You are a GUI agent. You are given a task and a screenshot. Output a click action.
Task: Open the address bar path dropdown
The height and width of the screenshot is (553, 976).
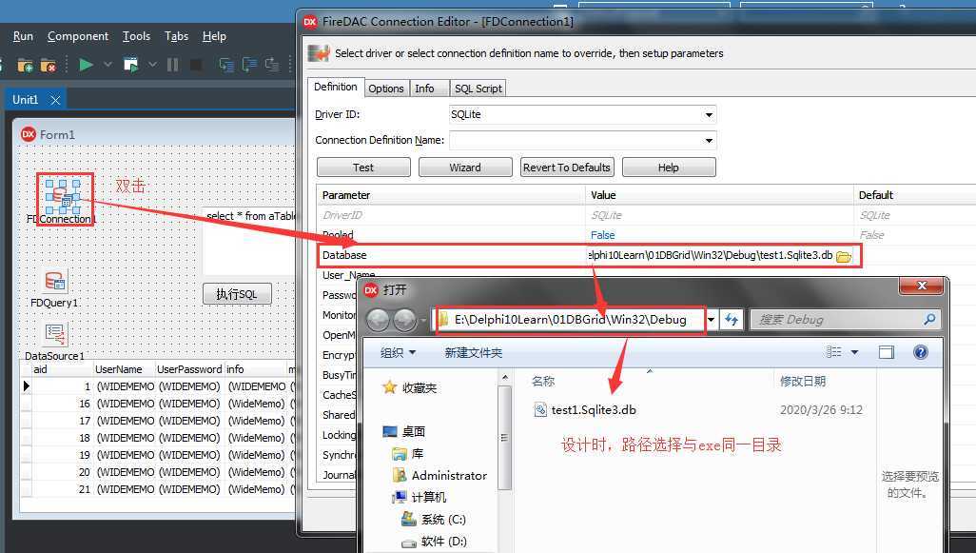coord(711,320)
